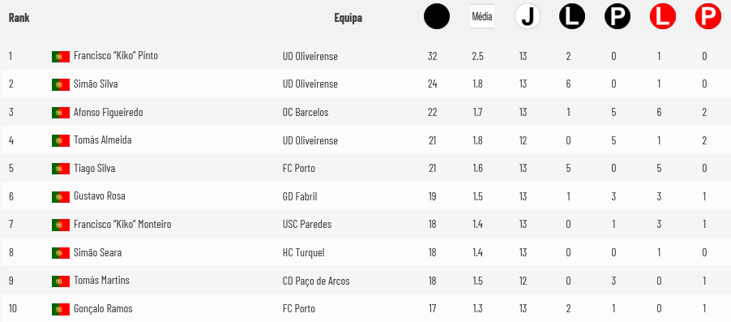Open Afonso Figueiredo's player profile
731x322 pixels.
108,112
